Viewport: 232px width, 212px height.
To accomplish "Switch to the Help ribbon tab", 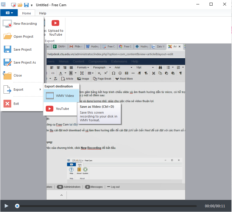I will coord(43,13).
